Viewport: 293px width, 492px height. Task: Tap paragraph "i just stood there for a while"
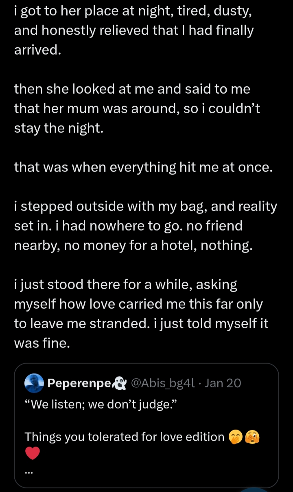[x=140, y=304]
